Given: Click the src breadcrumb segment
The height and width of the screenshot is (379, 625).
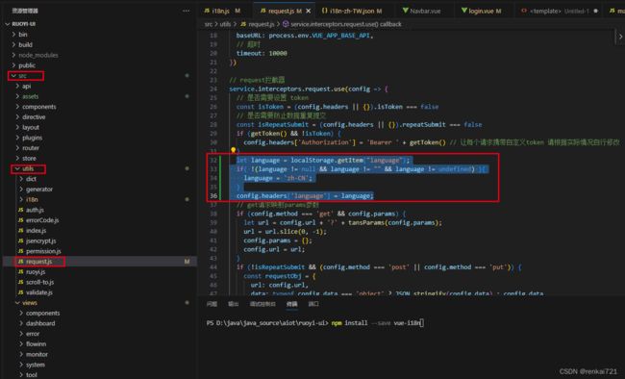Looking at the screenshot, I should [x=209, y=24].
